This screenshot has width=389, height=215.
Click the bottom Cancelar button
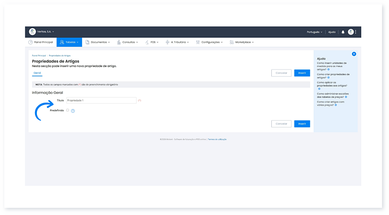point(282,124)
